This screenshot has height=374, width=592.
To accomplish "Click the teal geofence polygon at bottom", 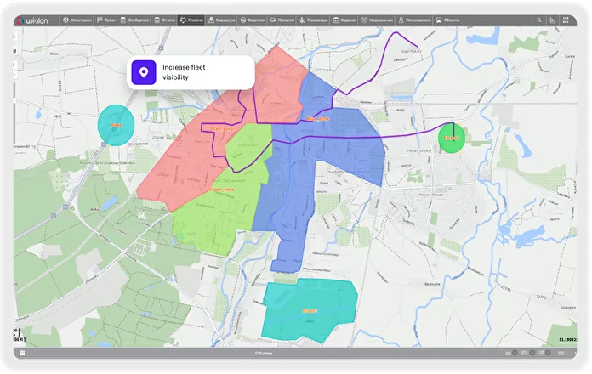I will (310, 309).
